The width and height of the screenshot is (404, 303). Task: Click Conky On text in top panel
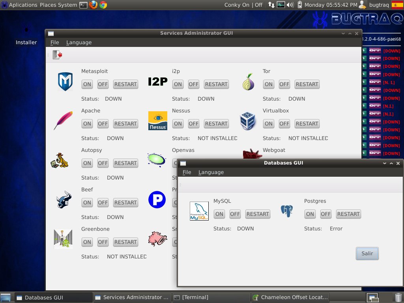[x=237, y=5]
